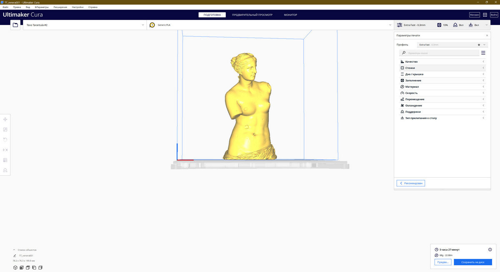Open the Справка menu
Image resolution: width=500 pixels, height=272 pixels.
(x=93, y=7)
